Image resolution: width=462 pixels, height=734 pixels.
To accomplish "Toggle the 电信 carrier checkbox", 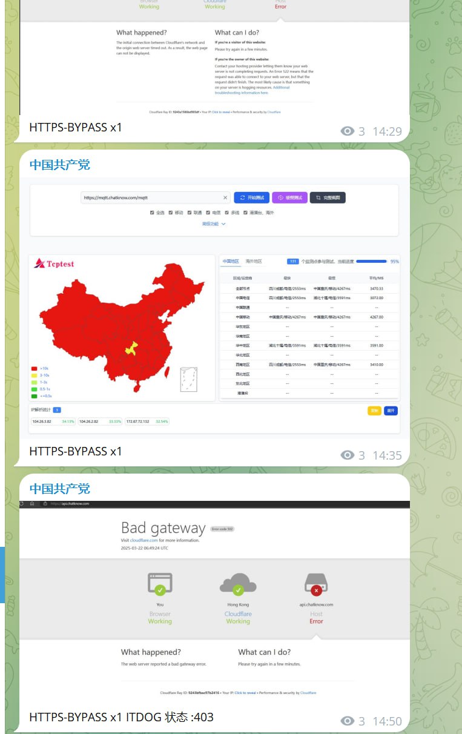I will (208, 213).
